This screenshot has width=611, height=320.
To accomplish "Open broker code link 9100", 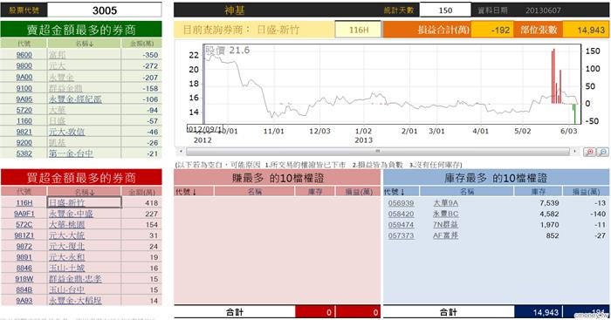I will pos(24,88).
